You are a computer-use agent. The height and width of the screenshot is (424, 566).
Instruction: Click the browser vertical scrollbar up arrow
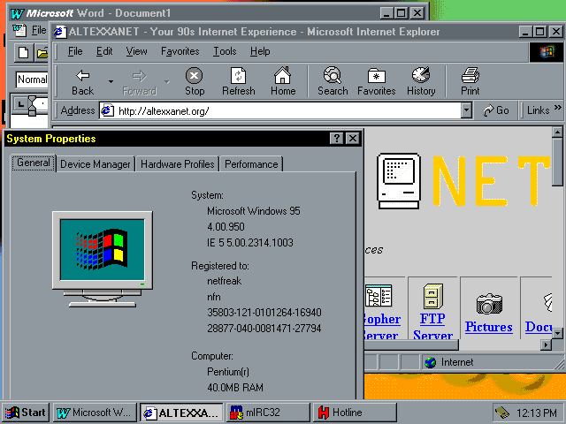557,132
